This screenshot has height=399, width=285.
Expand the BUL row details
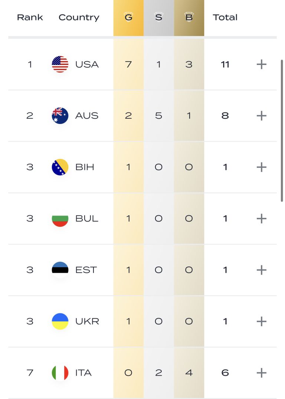(262, 218)
